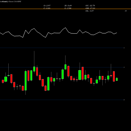The width and height of the screenshot is (131, 131).
Task: Select the 'O: 2.97' open value
Action: tap(47, 6)
